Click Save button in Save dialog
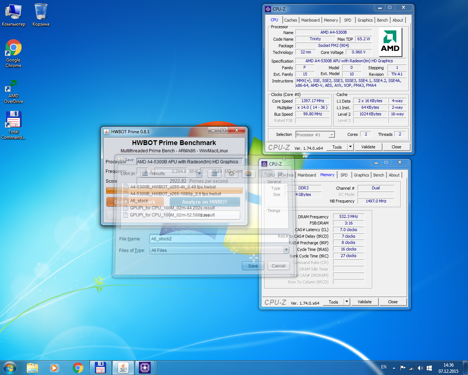The image size is (468, 375). [253, 266]
